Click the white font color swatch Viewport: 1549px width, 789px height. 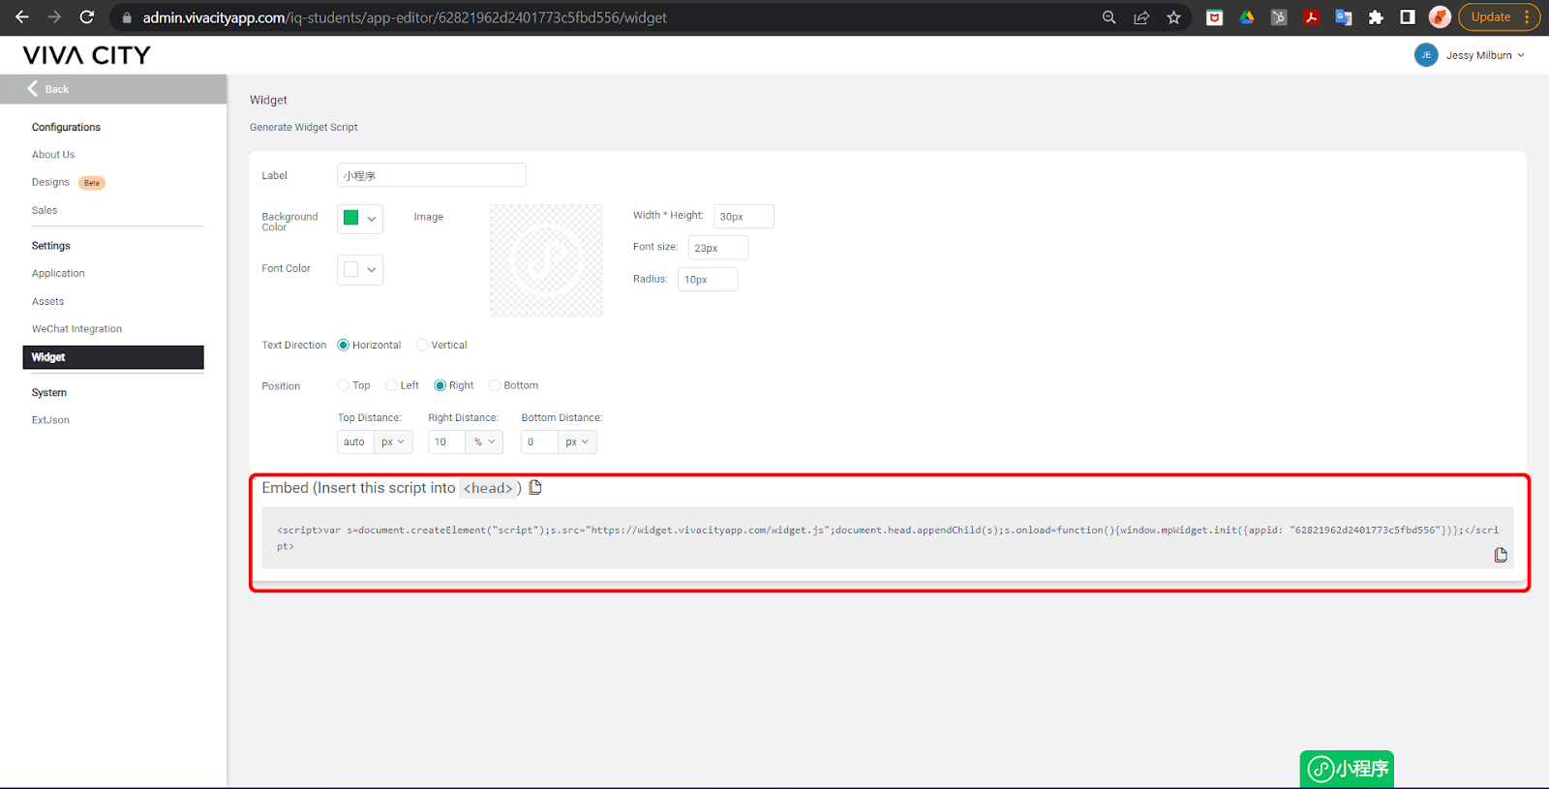(351, 269)
